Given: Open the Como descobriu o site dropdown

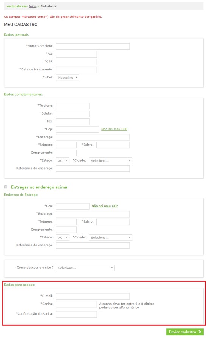Looking at the screenshot, I should [85, 268].
